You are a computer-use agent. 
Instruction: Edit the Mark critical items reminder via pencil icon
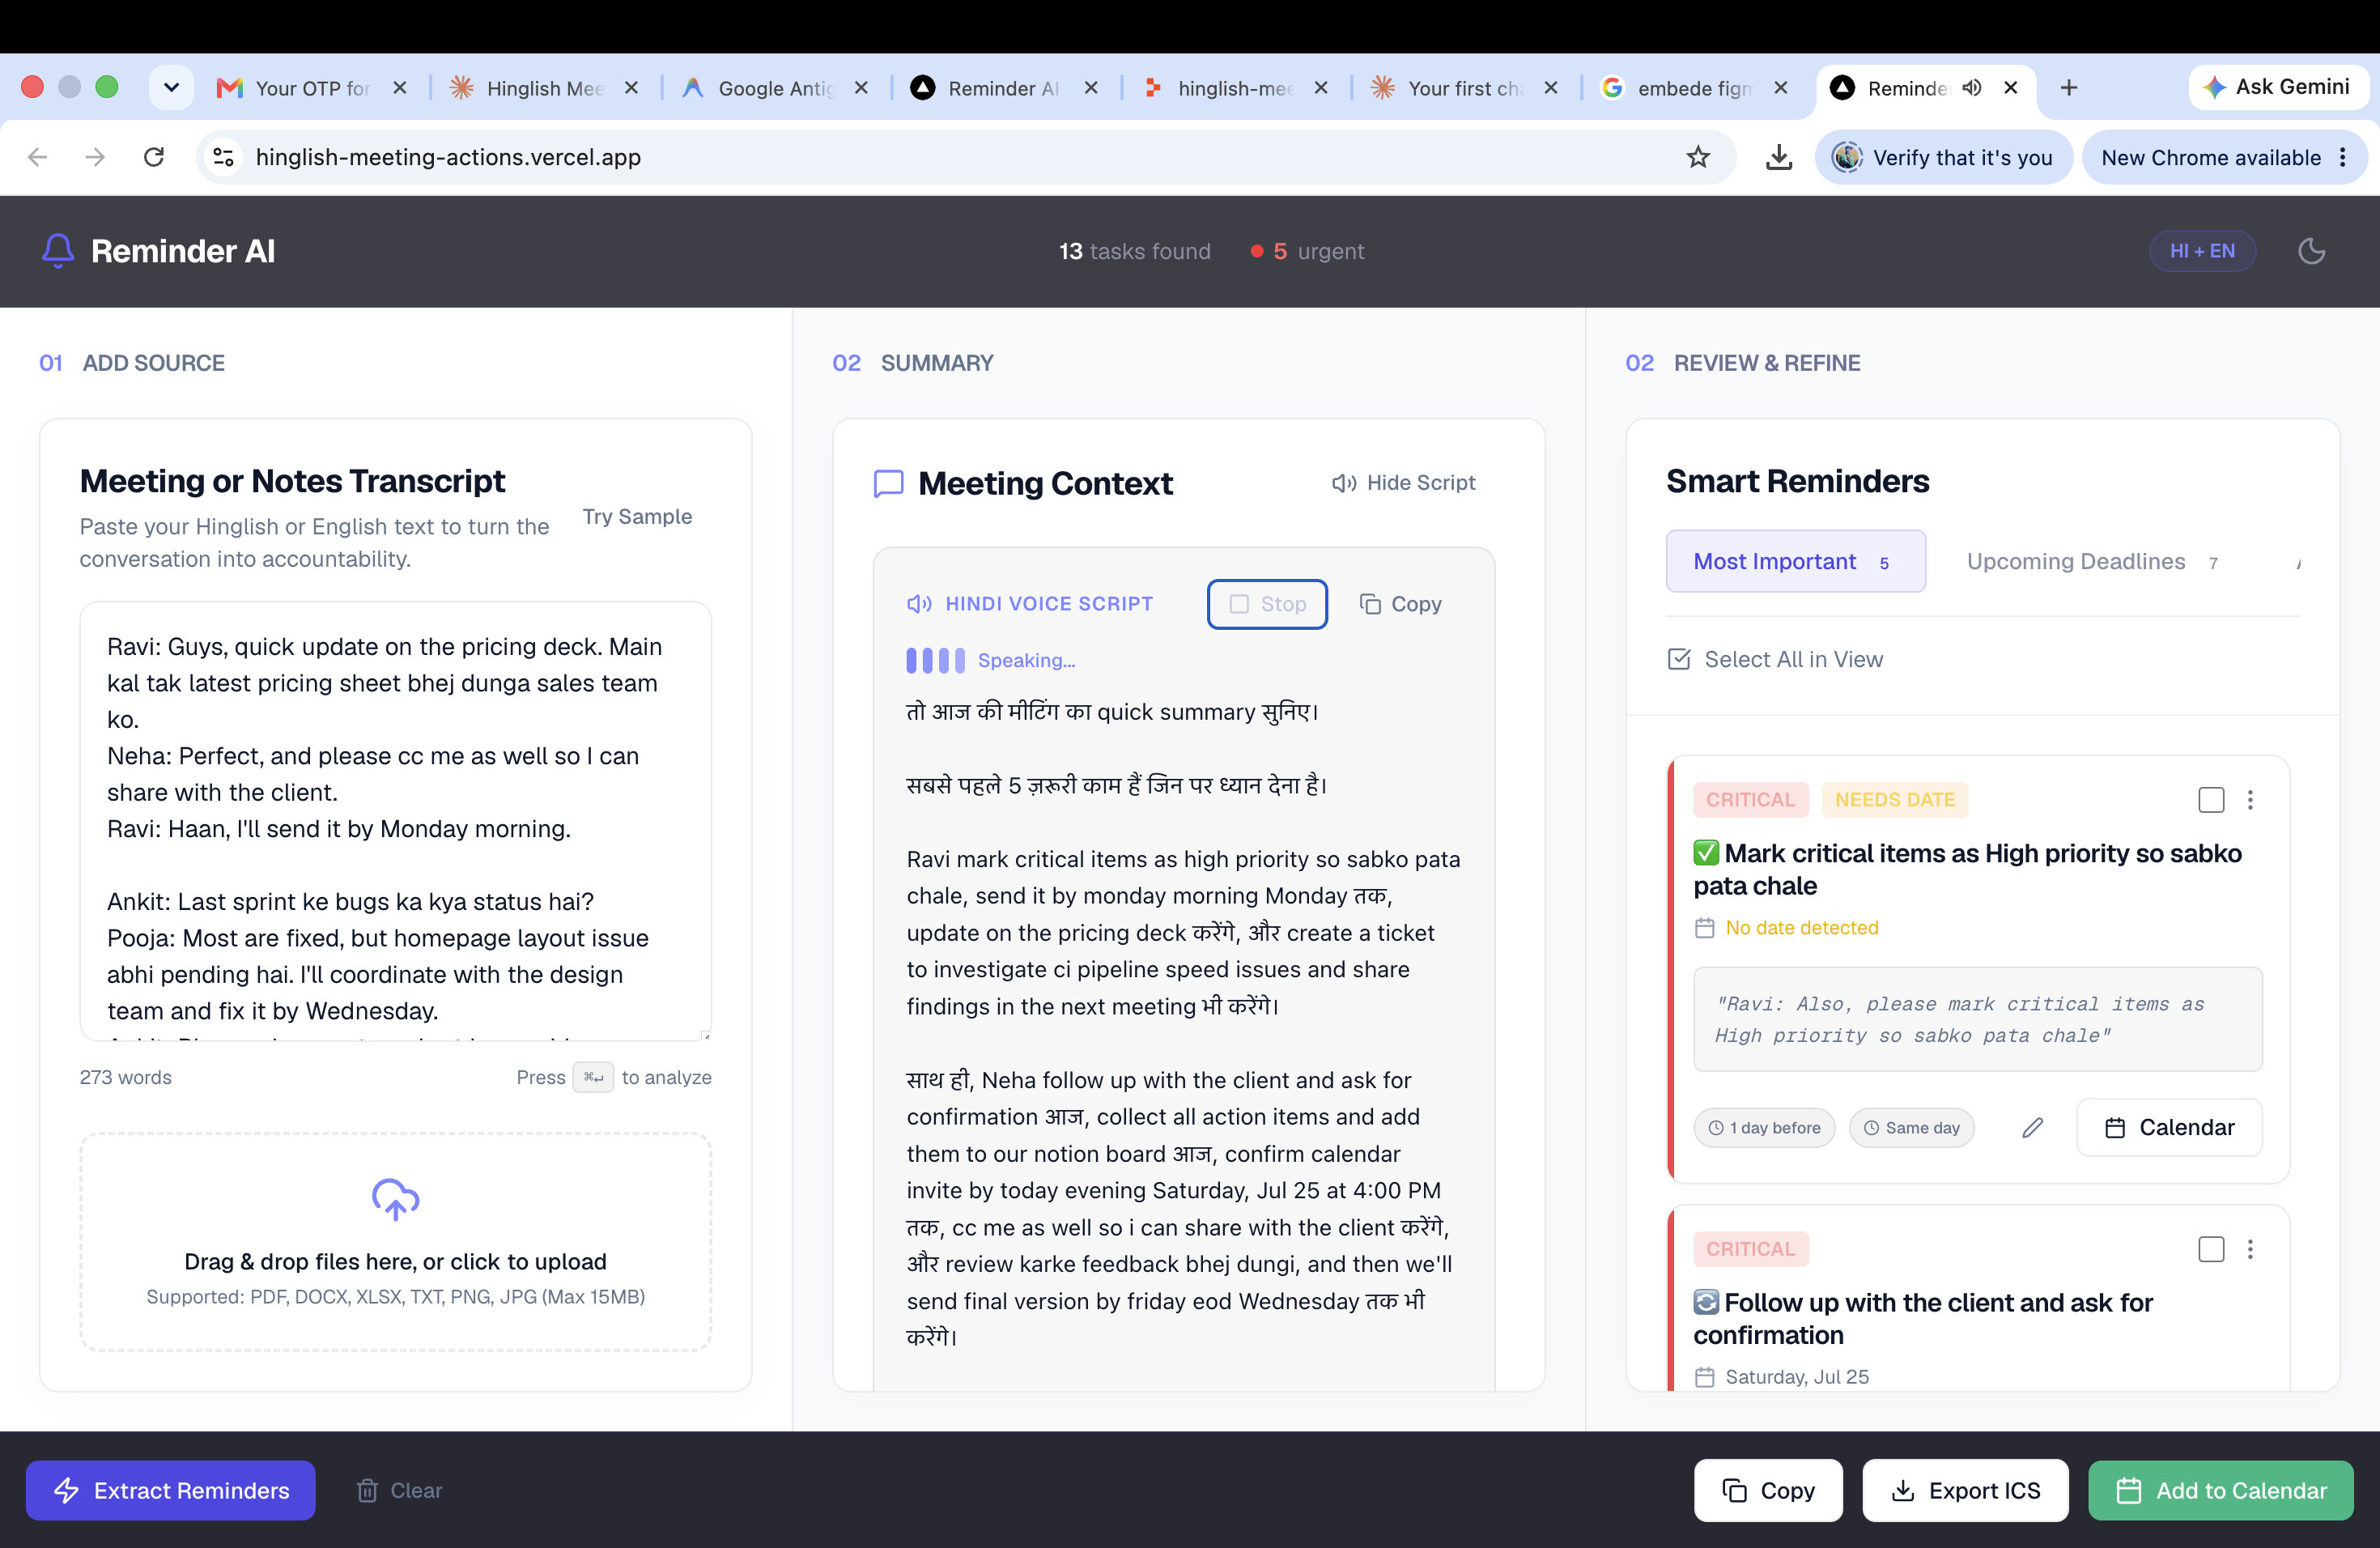tap(2032, 1128)
